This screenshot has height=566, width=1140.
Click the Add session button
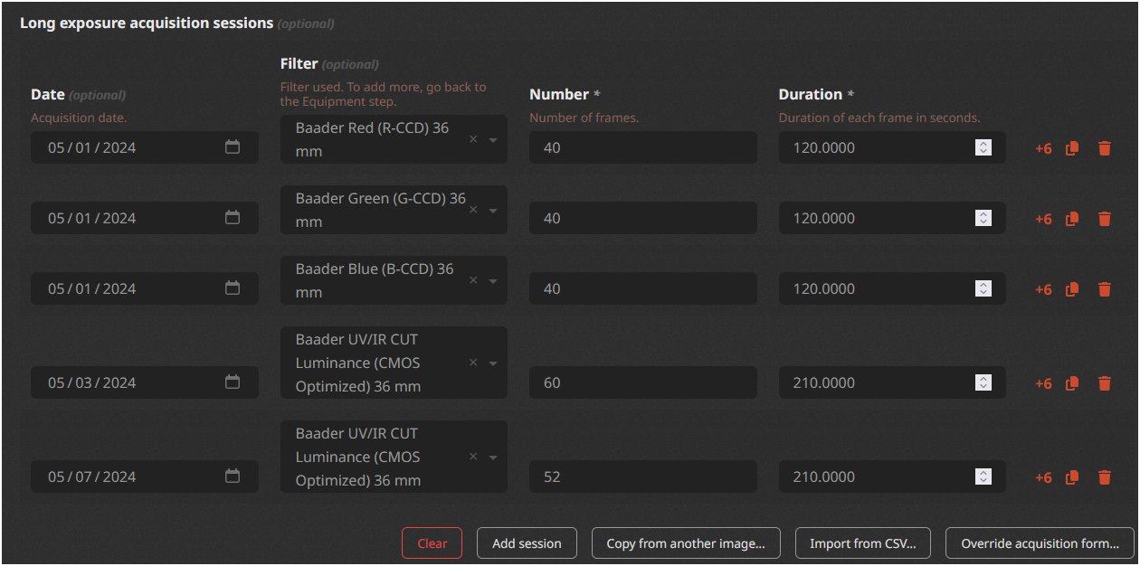click(x=527, y=543)
